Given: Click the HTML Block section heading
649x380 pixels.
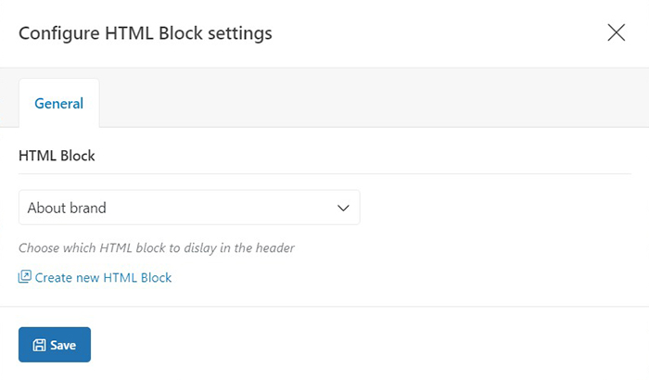Looking at the screenshot, I should coord(57,156).
